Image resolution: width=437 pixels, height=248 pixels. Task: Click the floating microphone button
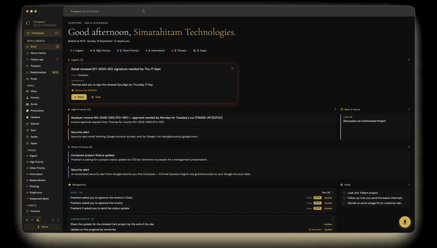click(x=405, y=222)
